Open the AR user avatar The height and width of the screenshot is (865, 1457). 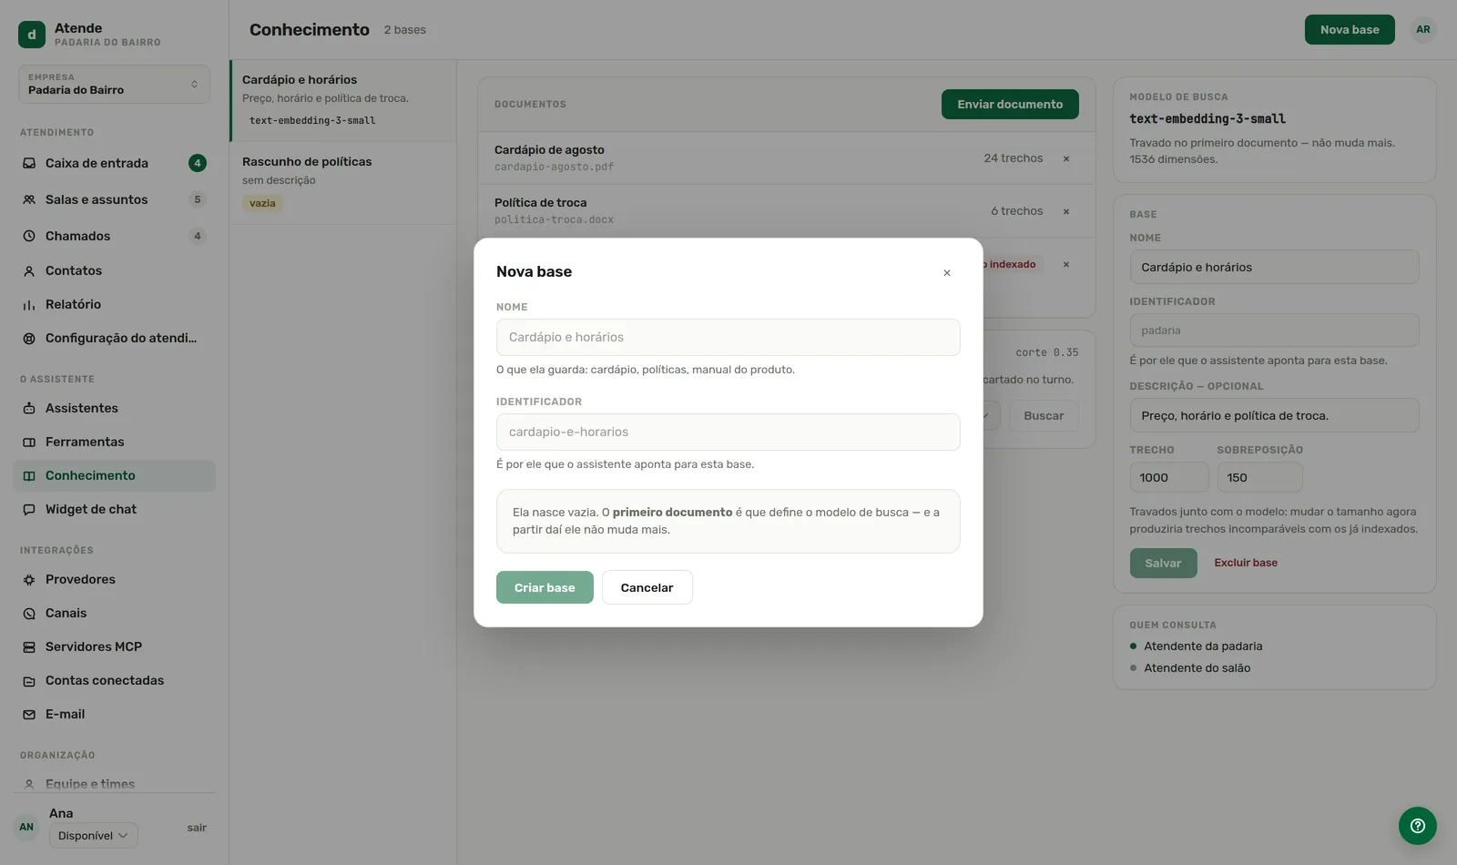[1423, 29]
